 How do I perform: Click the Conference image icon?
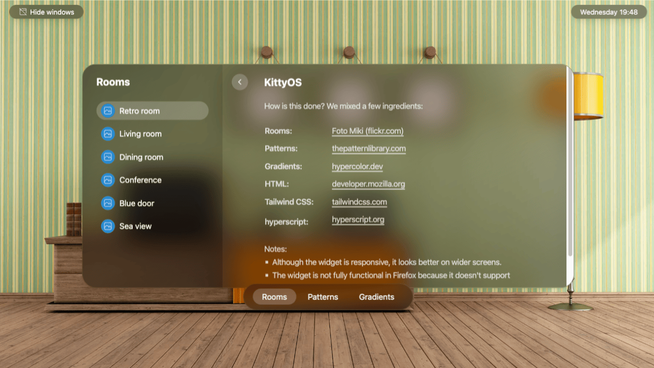pyautogui.click(x=108, y=180)
